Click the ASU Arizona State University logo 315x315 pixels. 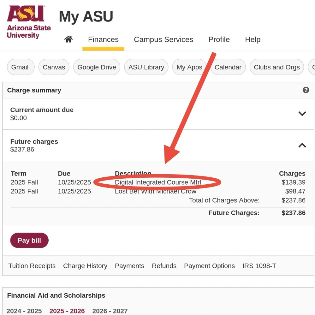[x=29, y=22]
